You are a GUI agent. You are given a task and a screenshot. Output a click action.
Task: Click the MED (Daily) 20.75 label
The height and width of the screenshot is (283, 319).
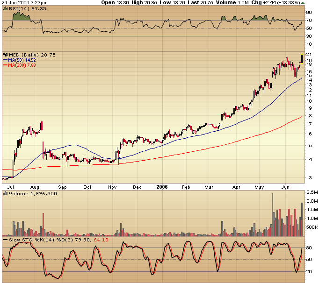click(x=32, y=55)
